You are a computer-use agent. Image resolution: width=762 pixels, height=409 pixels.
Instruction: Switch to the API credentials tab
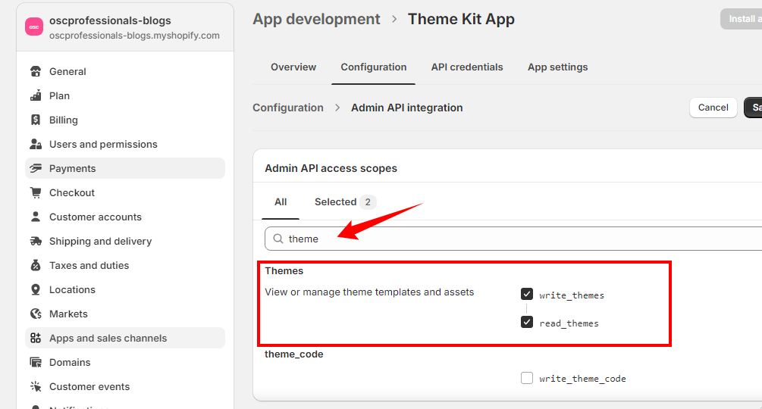(x=467, y=67)
